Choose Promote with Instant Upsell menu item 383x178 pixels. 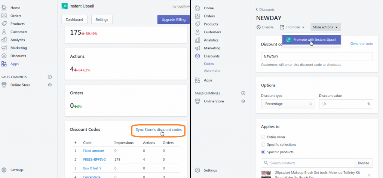click(312, 40)
